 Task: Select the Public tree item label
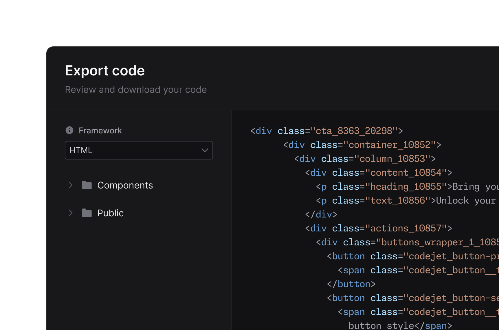tap(111, 213)
